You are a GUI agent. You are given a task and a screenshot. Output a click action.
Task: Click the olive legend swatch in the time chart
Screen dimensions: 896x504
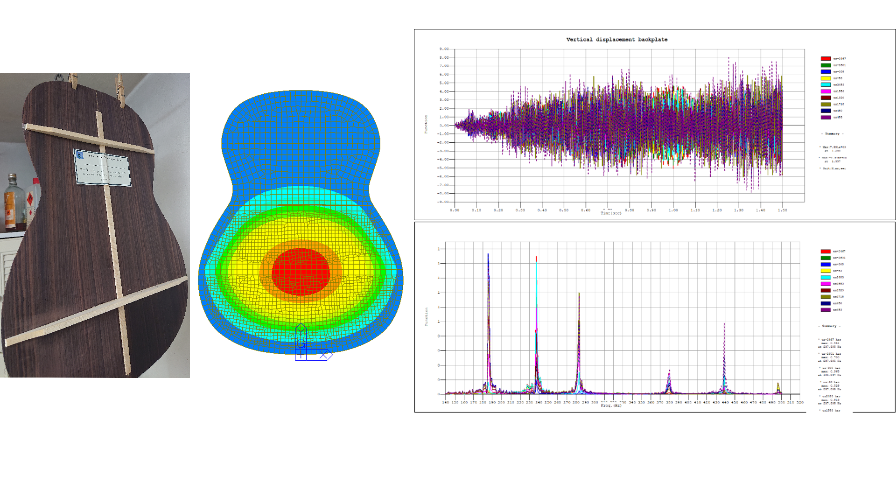(826, 105)
